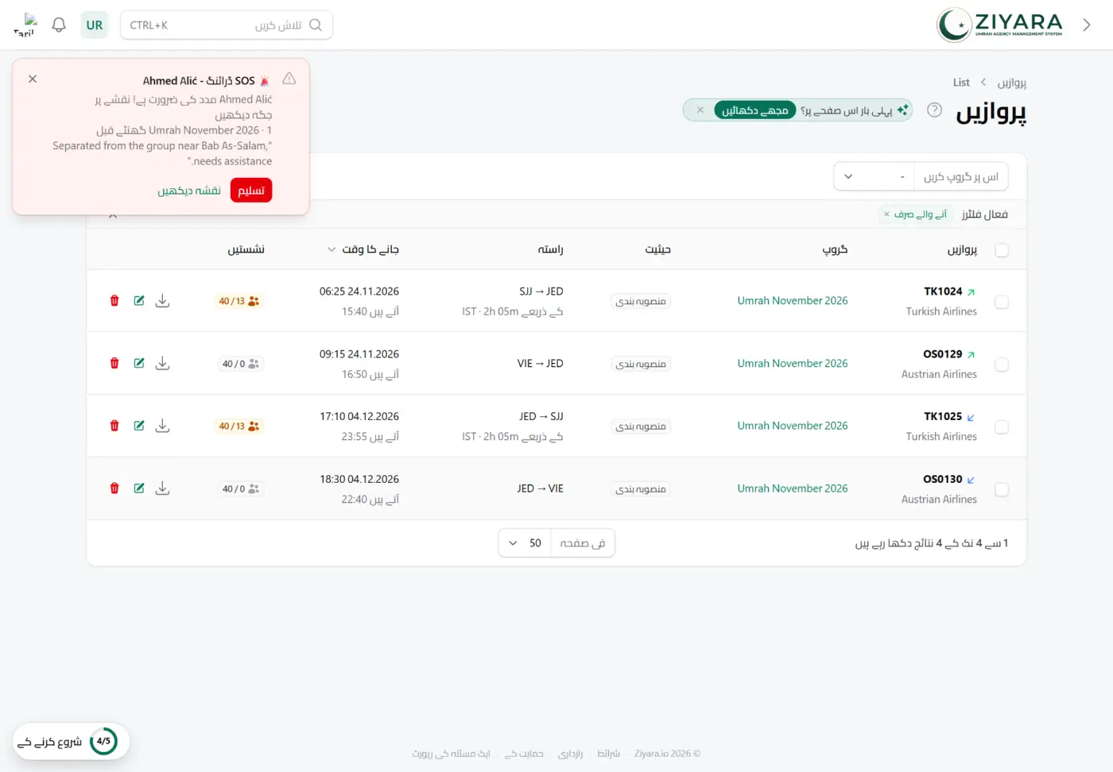The height and width of the screenshot is (772, 1113).
Task: Open the 4/5 getting started progress widget
Action: coord(71,741)
